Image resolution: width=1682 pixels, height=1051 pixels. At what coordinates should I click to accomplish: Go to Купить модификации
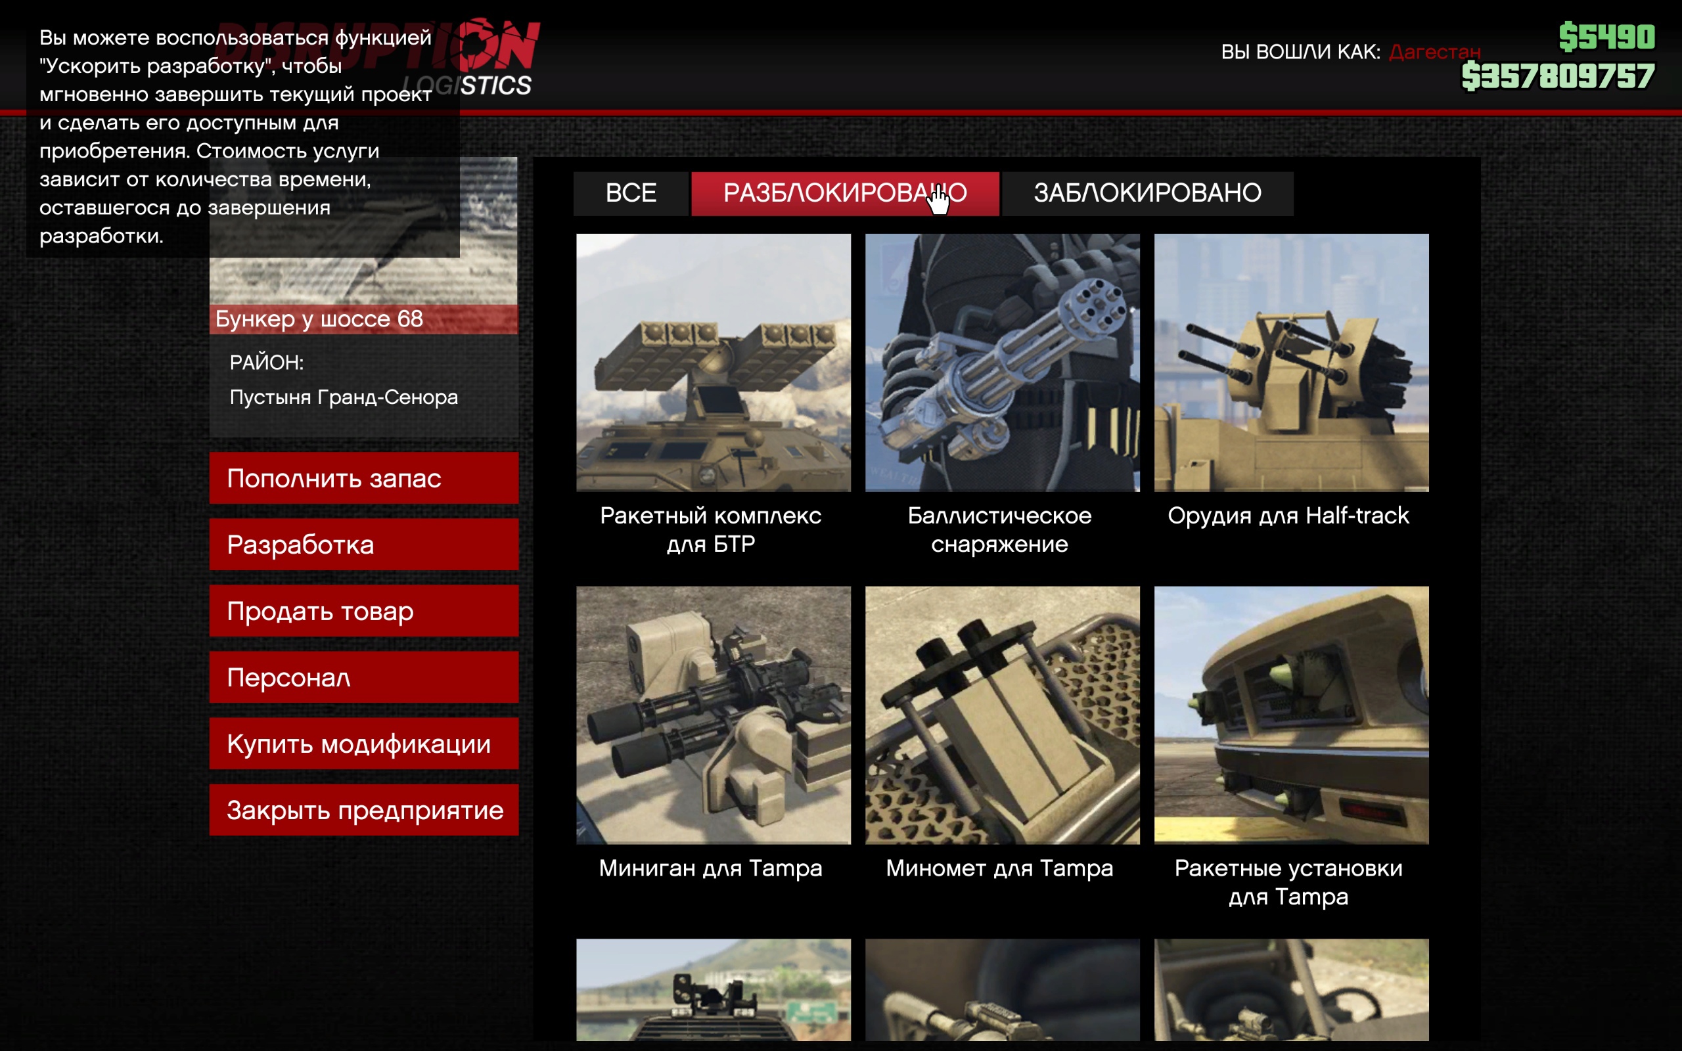363,744
